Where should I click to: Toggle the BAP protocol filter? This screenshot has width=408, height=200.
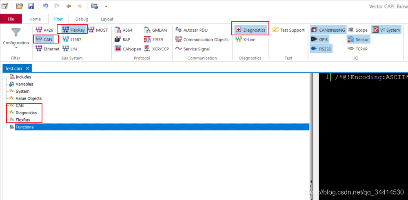122,39
